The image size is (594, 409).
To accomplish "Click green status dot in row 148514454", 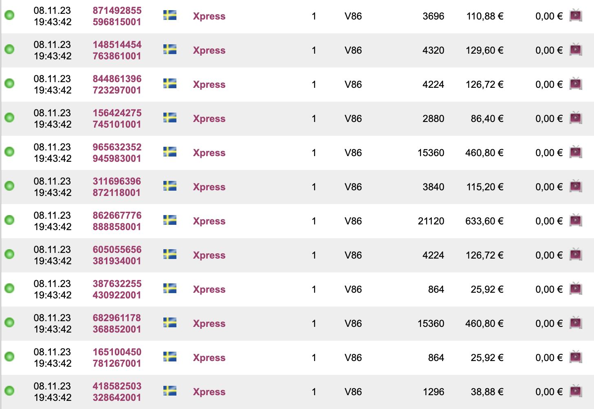I will pyautogui.click(x=9, y=50).
